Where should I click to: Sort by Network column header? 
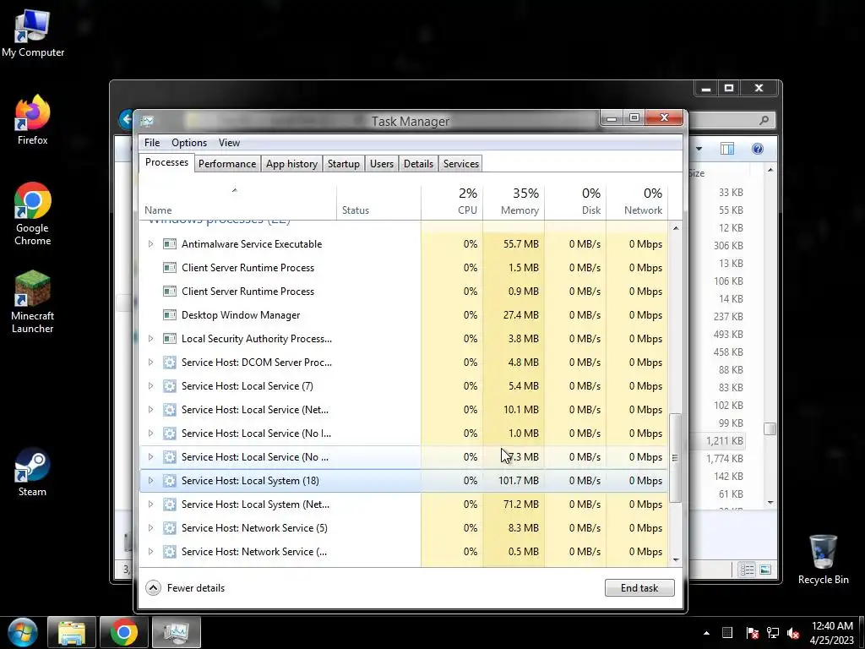tap(637, 201)
